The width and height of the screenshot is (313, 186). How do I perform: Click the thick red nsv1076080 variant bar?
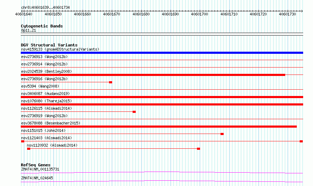(x=162, y=104)
